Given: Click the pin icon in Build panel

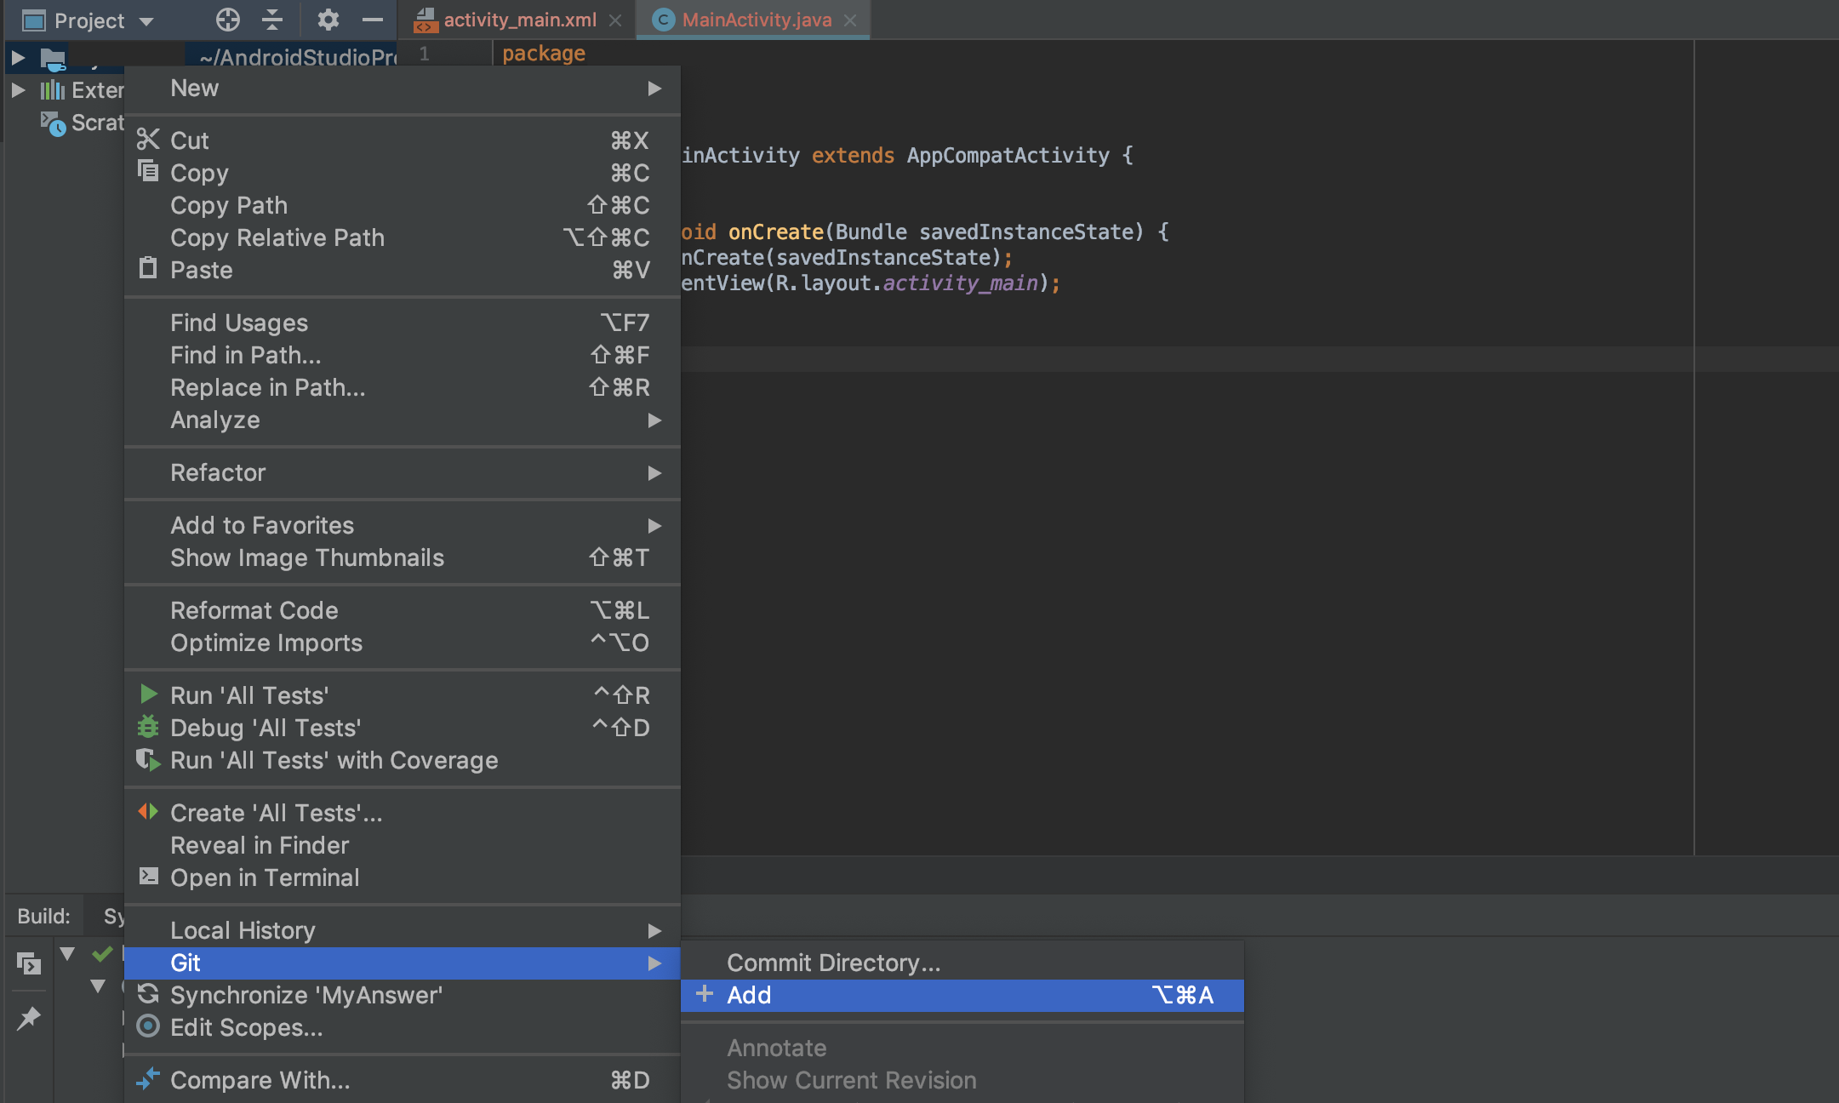Looking at the screenshot, I should pyautogui.click(x=29, y=1017).
